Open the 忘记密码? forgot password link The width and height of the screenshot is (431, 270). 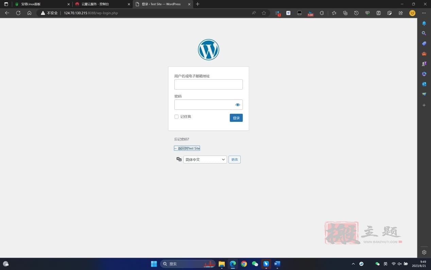(182, 139)
